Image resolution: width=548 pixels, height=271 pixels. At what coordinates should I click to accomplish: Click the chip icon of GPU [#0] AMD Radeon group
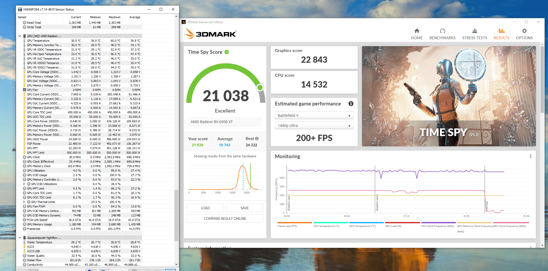coord(25,36)
